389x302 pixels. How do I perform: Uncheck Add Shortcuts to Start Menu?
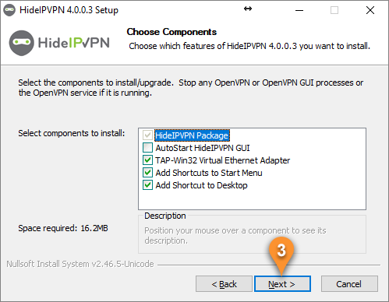tap(147, 173)
